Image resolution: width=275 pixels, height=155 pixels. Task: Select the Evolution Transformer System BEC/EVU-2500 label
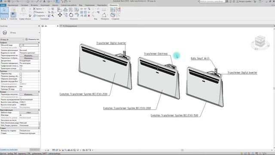click(83, 94)
